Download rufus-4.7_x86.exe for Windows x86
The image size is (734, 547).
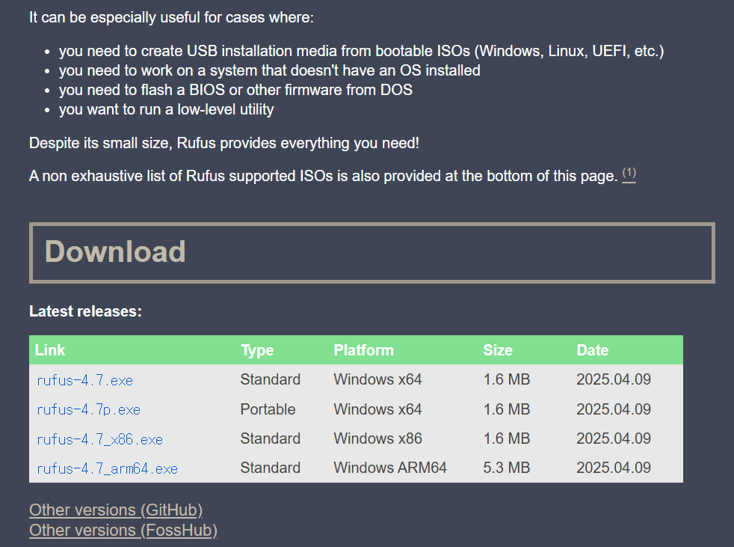(x=99, y=439)
